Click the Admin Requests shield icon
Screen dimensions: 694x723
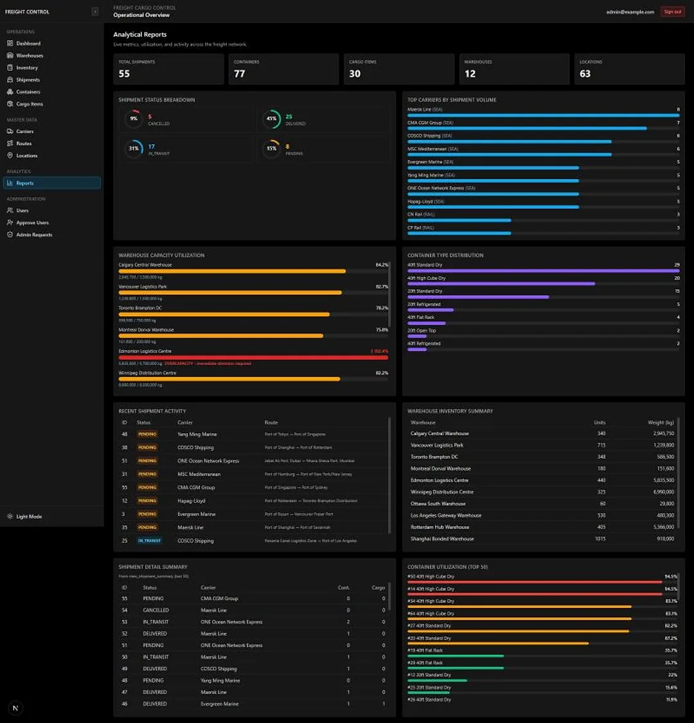pos(10,235)
